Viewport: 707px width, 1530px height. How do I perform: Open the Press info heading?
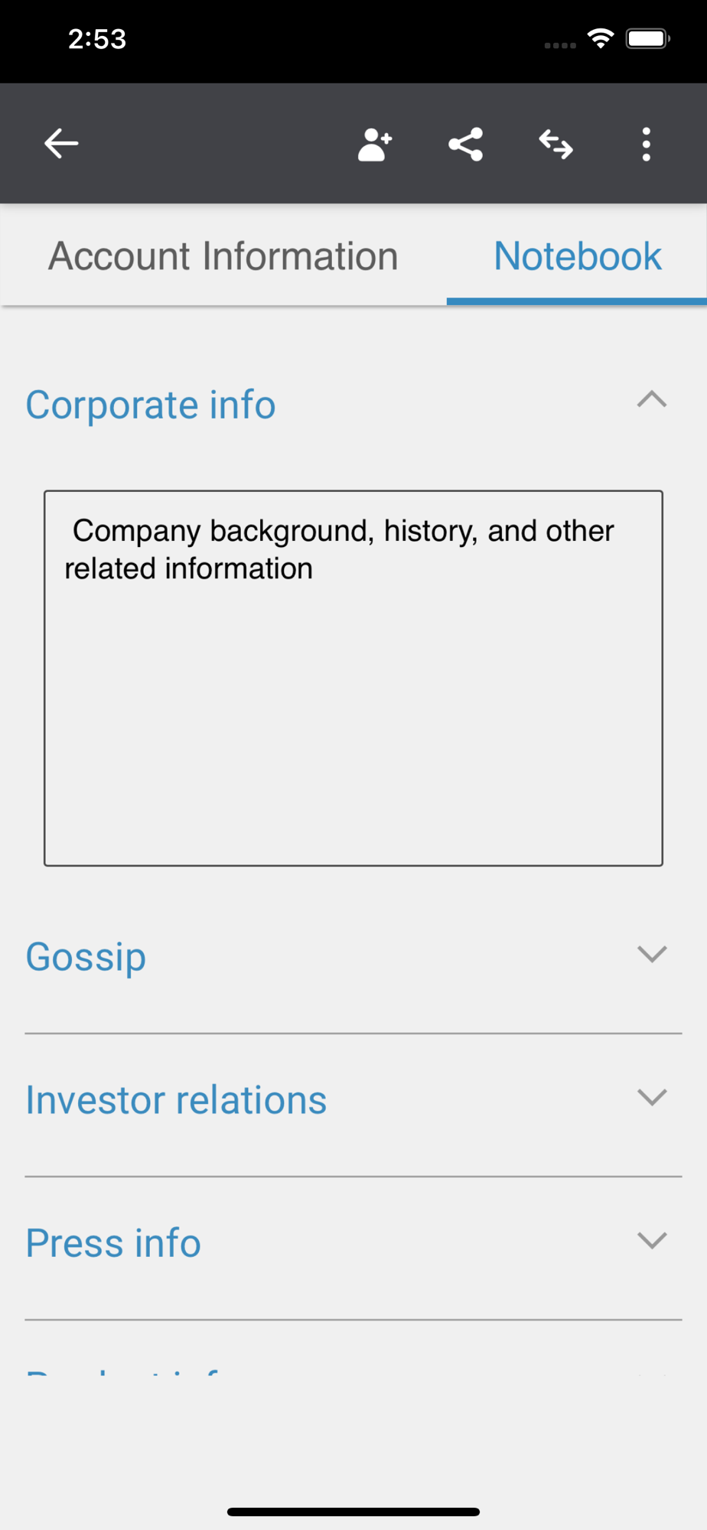tap(113, 1243)
